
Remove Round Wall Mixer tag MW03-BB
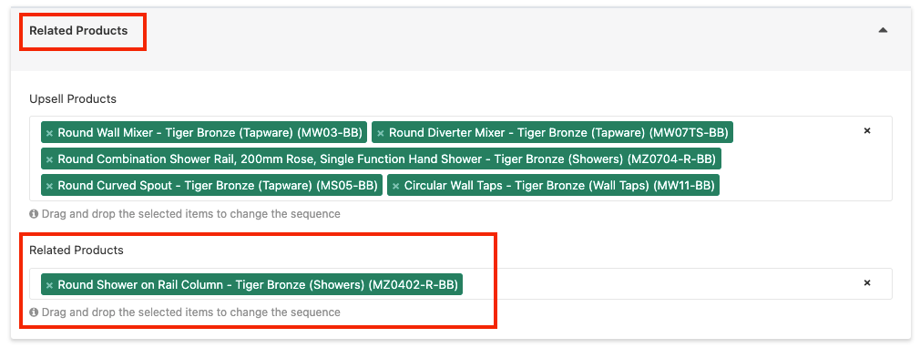(x=49, y=133)
